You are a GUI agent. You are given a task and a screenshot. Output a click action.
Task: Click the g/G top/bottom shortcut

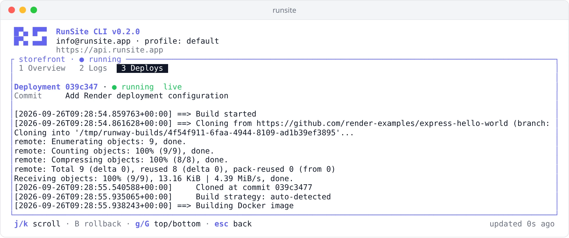click(x=168, y=224)
